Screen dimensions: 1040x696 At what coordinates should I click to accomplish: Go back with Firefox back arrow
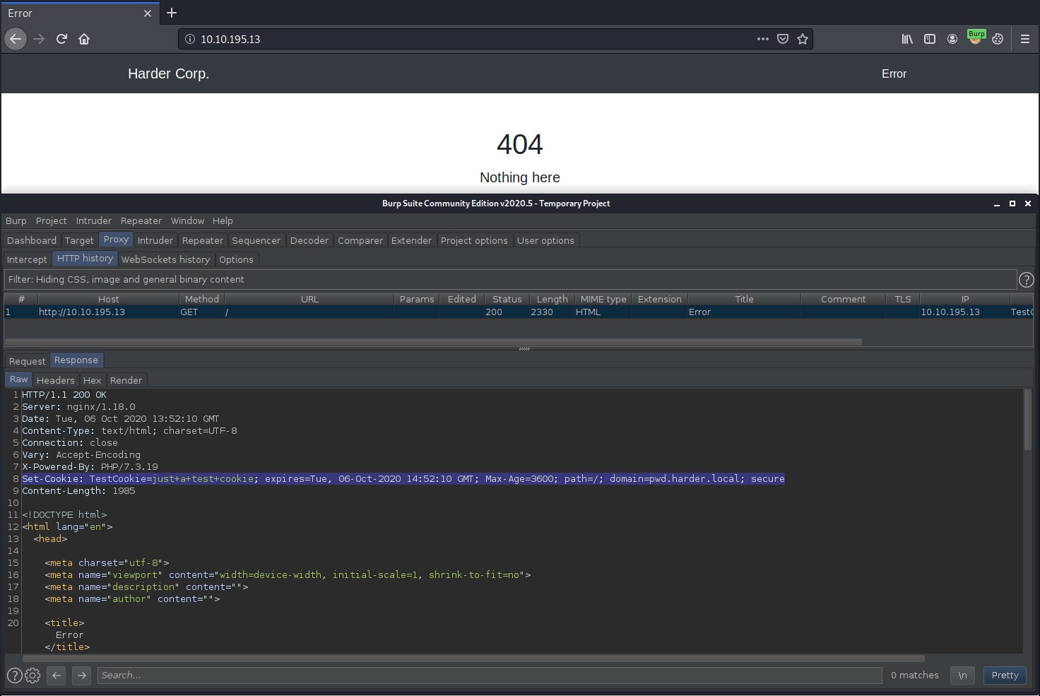16,39
